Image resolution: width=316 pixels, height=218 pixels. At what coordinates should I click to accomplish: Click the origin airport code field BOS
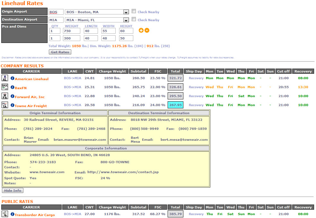tap(56, 12)
